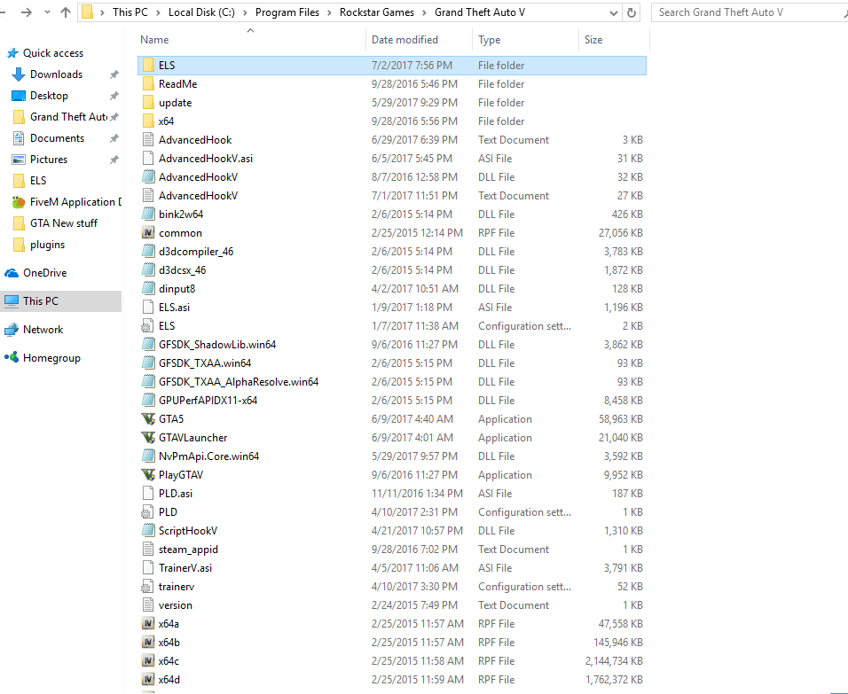This screenshot has height=694, width=848.
Task: Expand the address bar history dropdown
Action: pyautogui.click(x=613, y=13)
